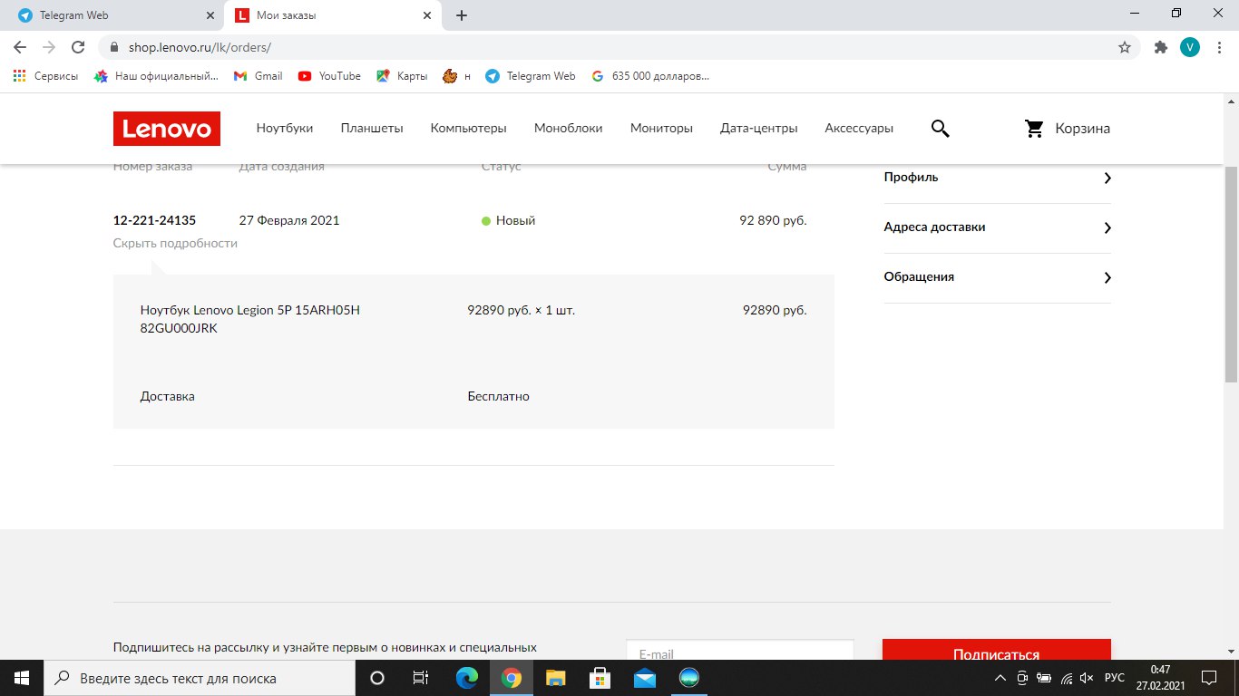
Task: Open the Планшеты menu
Action: coord(372,129)
